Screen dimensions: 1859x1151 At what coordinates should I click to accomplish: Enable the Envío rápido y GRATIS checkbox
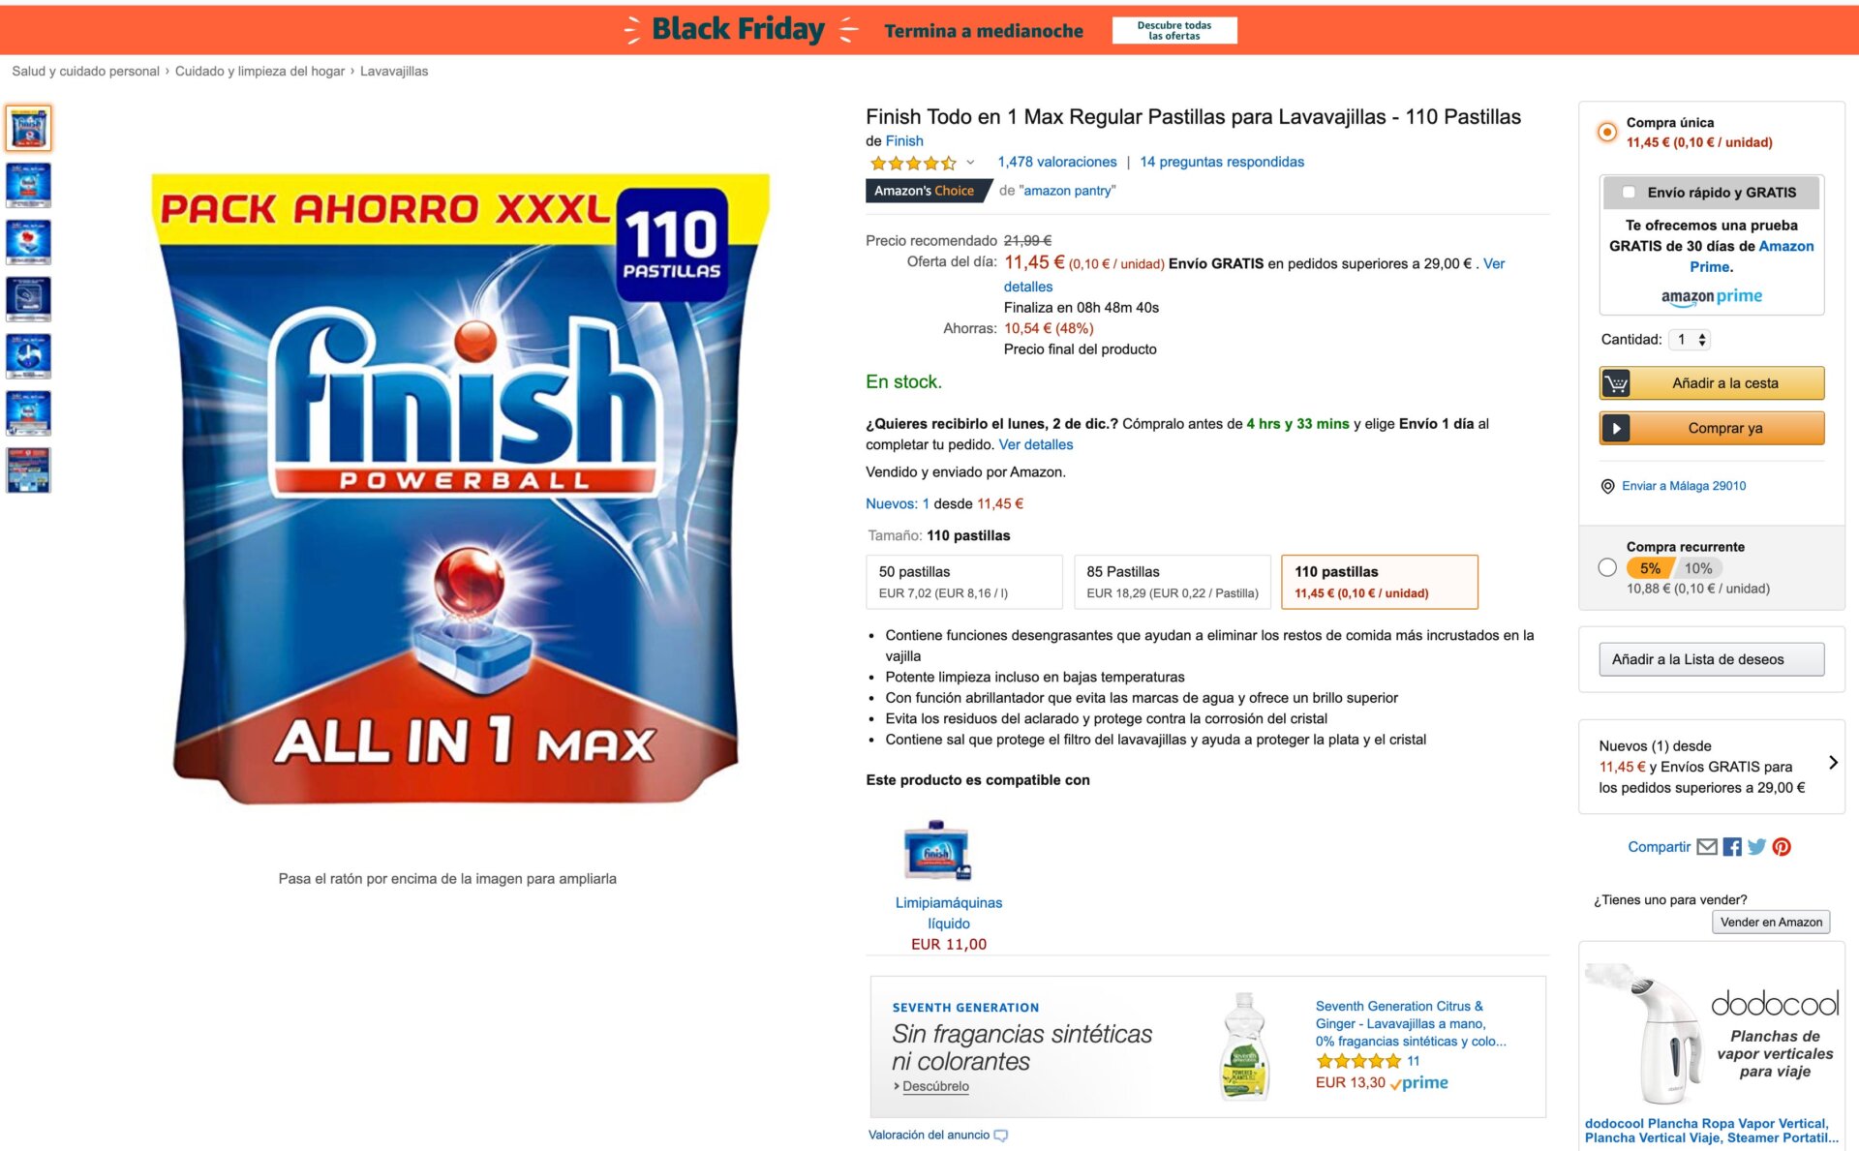[x=1629, y=193]
